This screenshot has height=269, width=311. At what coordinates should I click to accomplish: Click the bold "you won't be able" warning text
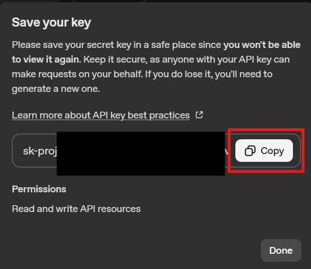(x=262, y=45)
